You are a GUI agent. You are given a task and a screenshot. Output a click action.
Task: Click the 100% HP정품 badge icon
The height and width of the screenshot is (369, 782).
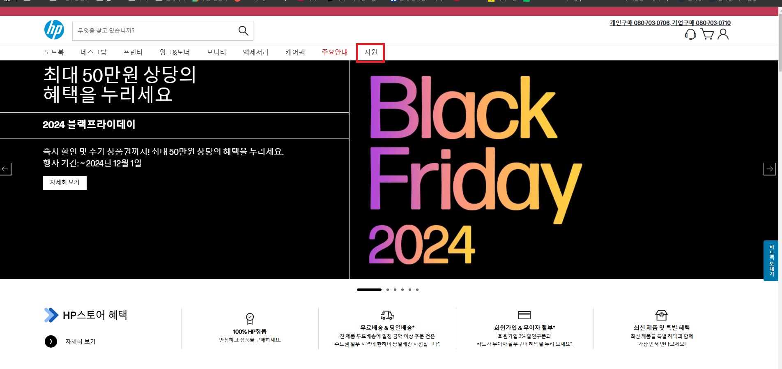[250, 318]
